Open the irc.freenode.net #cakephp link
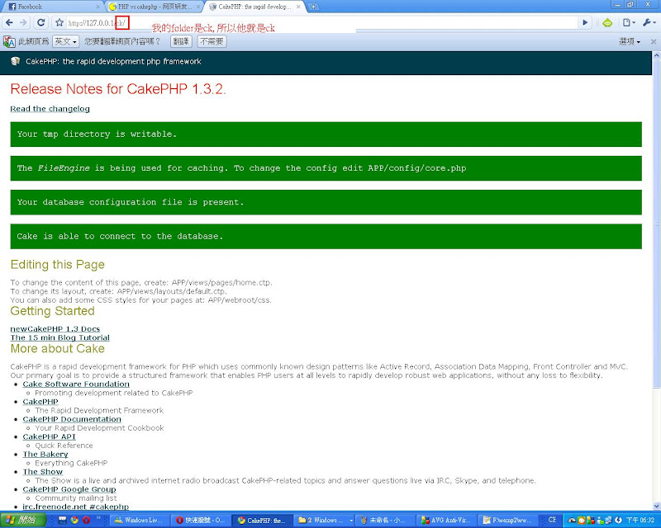 coord(75,507)
